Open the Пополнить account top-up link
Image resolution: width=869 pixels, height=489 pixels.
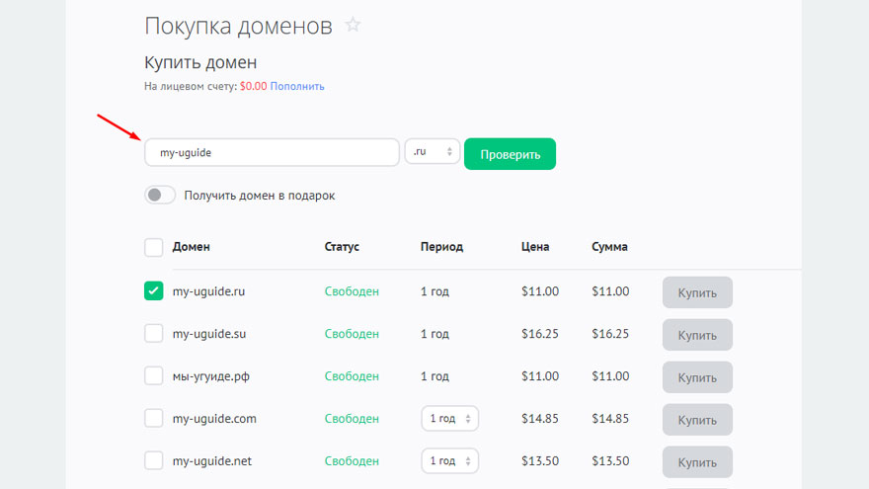point(297,87)
